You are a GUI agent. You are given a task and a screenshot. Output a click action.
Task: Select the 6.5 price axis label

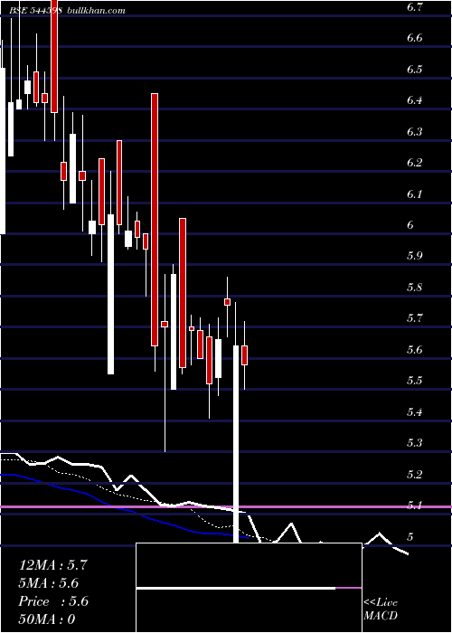(x=414, y=69)
